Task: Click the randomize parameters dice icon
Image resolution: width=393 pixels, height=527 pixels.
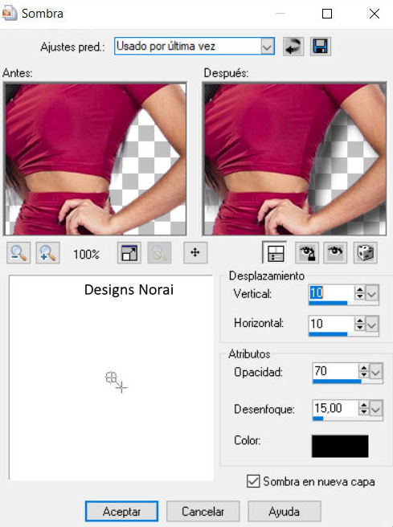Action: coord(366,253)
